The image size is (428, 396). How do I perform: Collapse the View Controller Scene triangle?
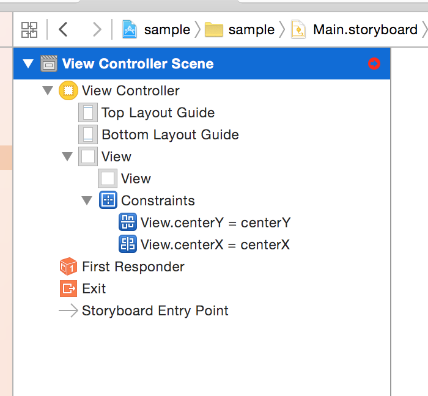coord(28,64)
